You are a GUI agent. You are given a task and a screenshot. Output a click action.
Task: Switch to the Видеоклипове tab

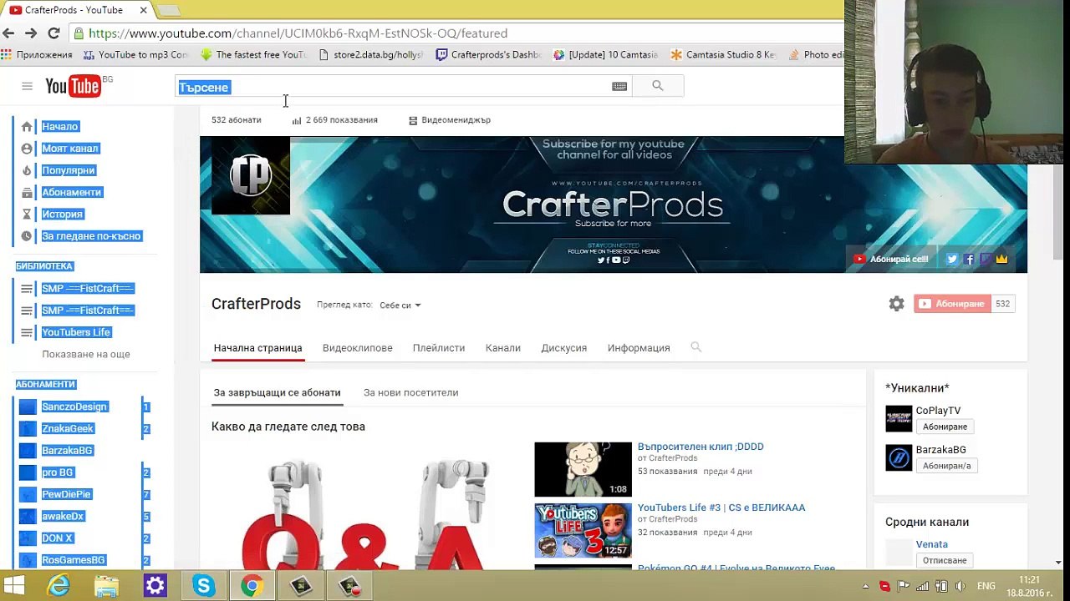click(357, 348)
